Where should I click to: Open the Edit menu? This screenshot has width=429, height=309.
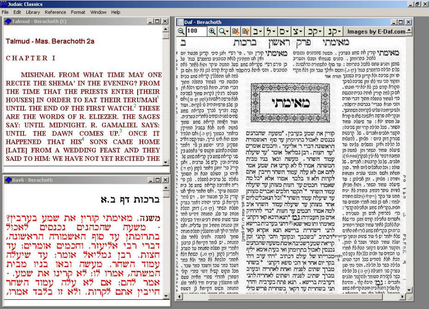click(17, 12)
